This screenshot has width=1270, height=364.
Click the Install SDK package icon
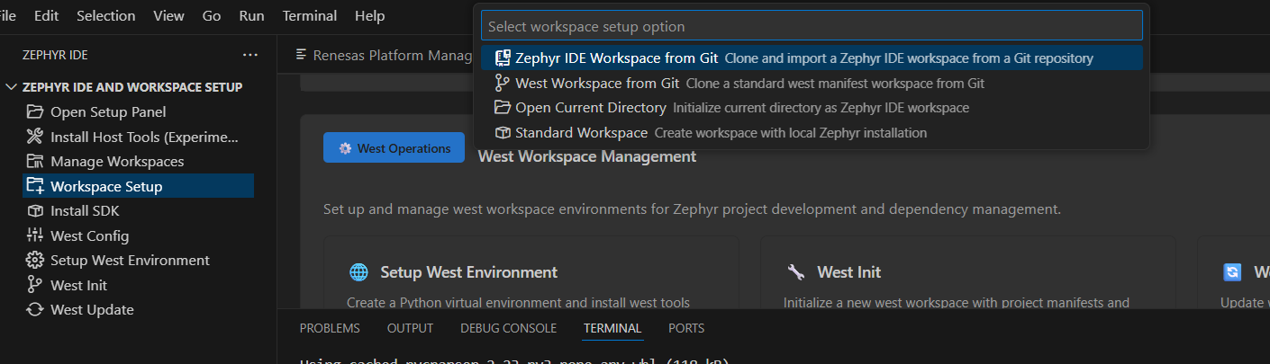35,211
